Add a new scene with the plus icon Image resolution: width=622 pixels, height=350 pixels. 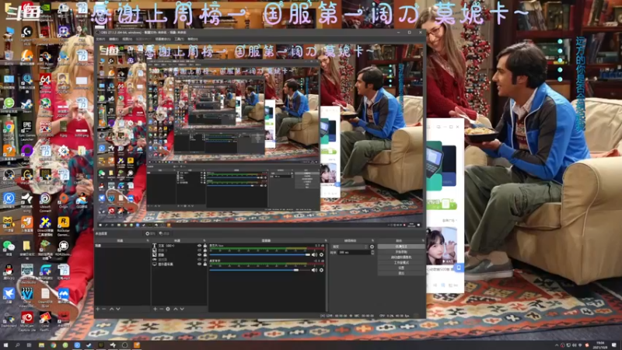pos(98,309)
